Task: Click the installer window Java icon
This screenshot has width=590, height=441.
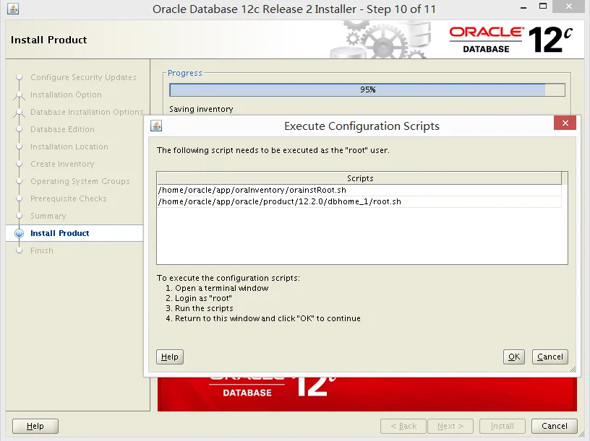Action: [13, 9]
